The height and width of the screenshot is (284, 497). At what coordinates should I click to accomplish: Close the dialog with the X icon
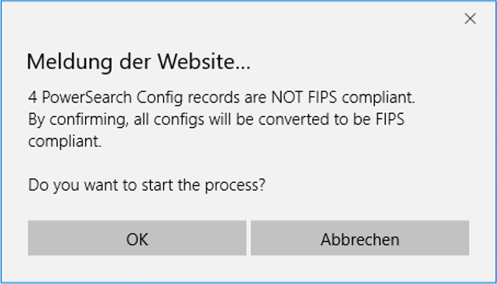pos(470,18)
